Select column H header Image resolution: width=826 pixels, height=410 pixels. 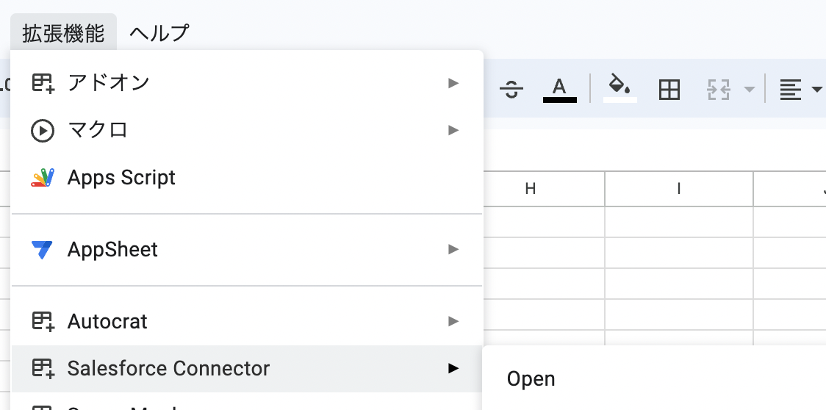(x=531, y=189)
